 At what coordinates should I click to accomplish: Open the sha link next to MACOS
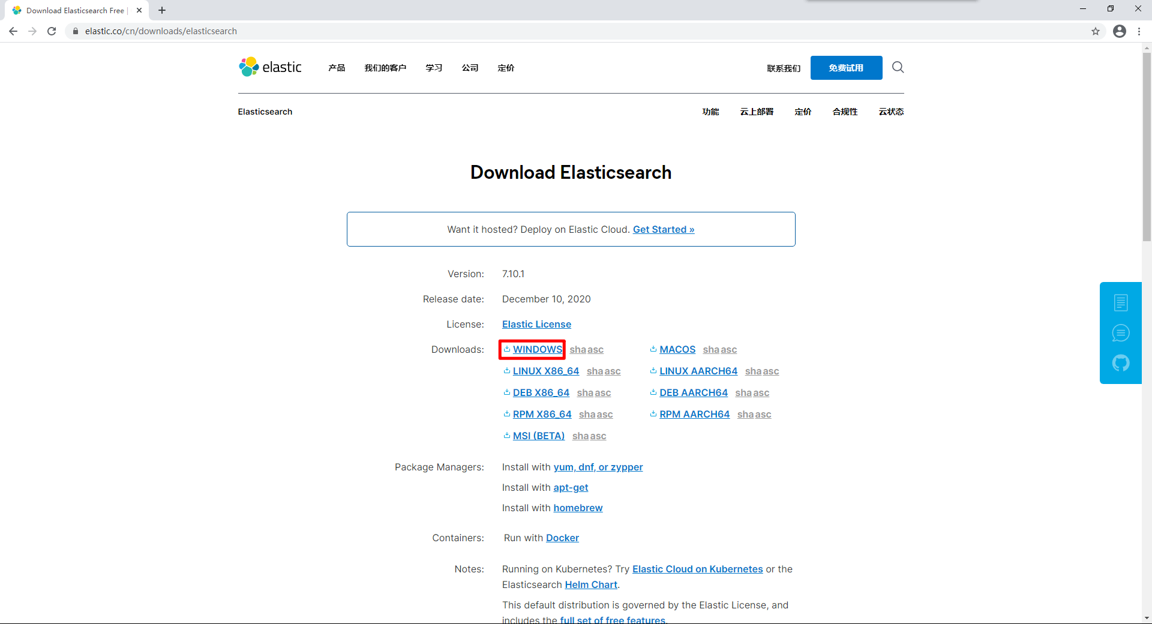tap(711, 349)
